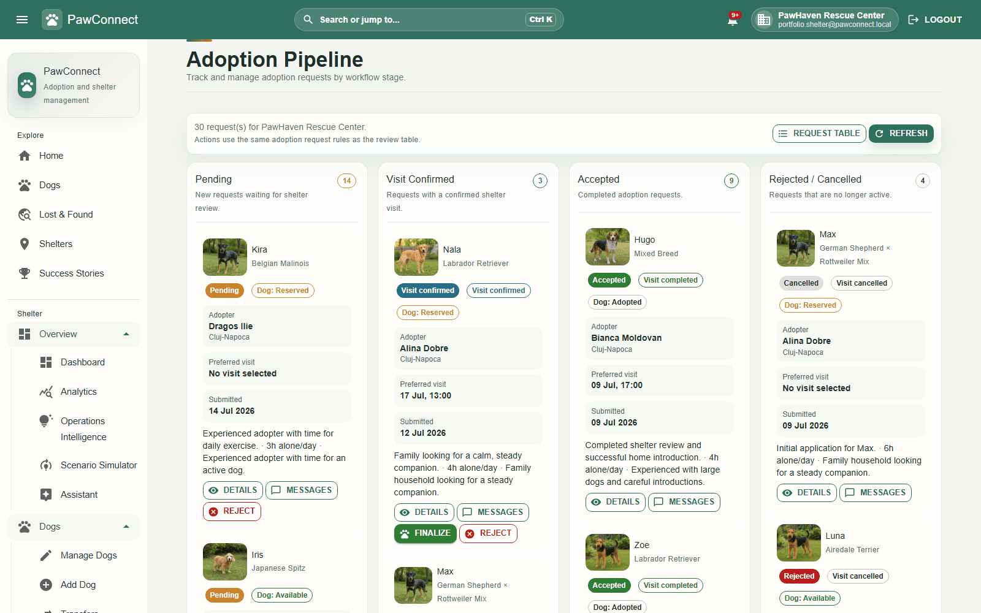Click the Pending count badge 14
981x613 pixels.
(346, 181)
